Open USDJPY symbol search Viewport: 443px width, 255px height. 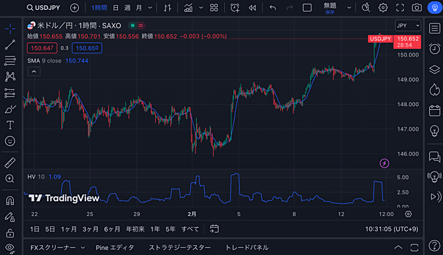point(44,8)
